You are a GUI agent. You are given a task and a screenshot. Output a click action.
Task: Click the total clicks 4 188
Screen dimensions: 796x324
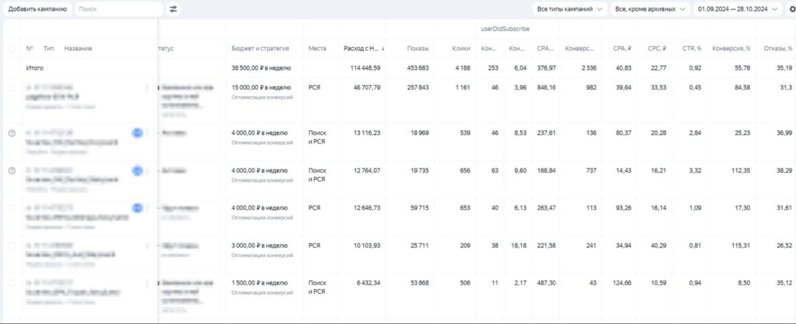462,68
